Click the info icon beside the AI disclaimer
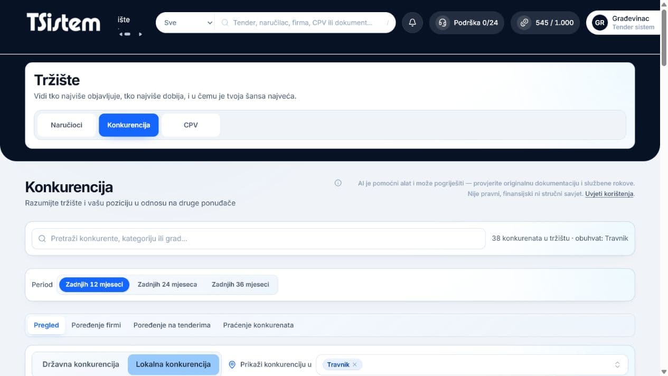 [338, 183]
